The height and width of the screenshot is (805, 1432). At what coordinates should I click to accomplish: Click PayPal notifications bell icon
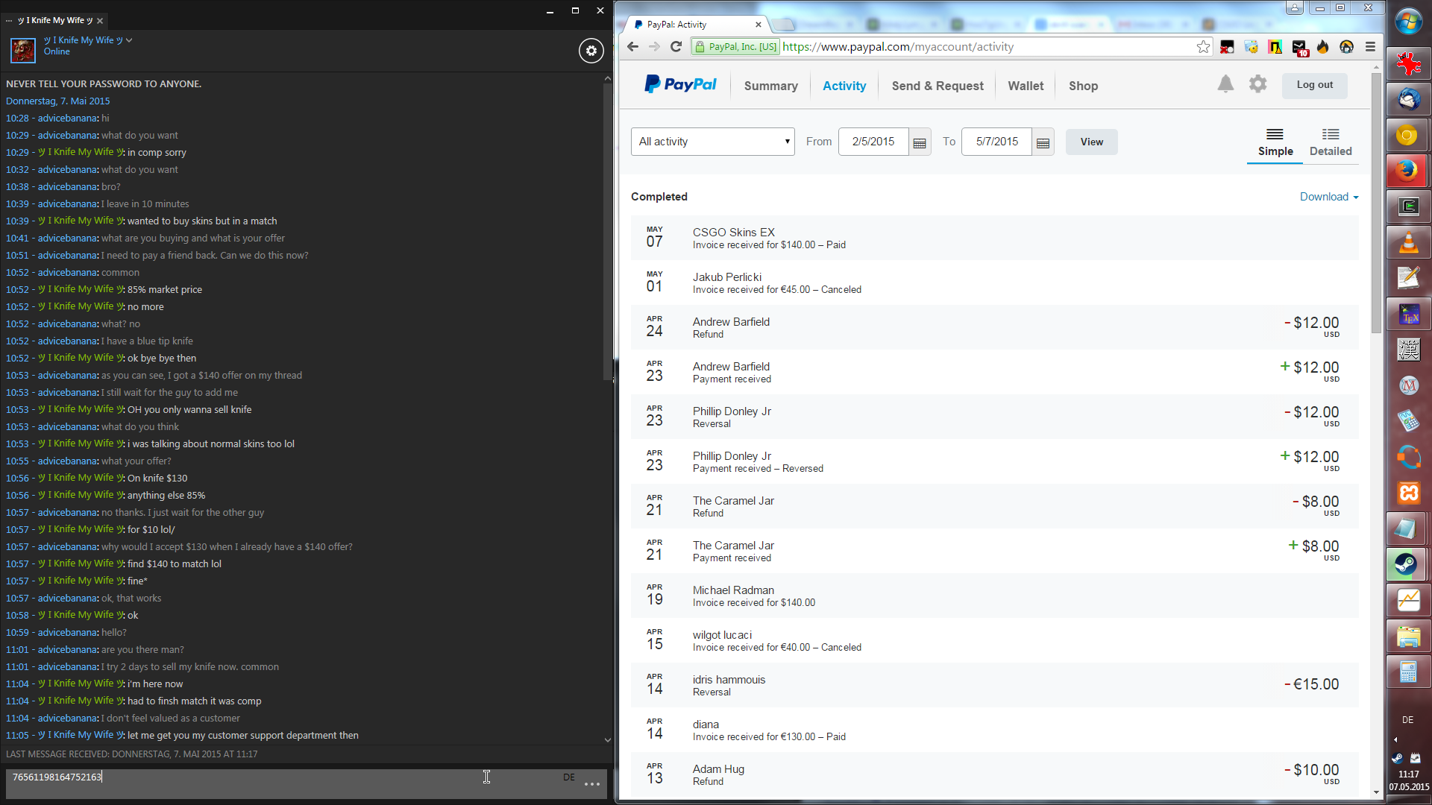(1225, 84)
